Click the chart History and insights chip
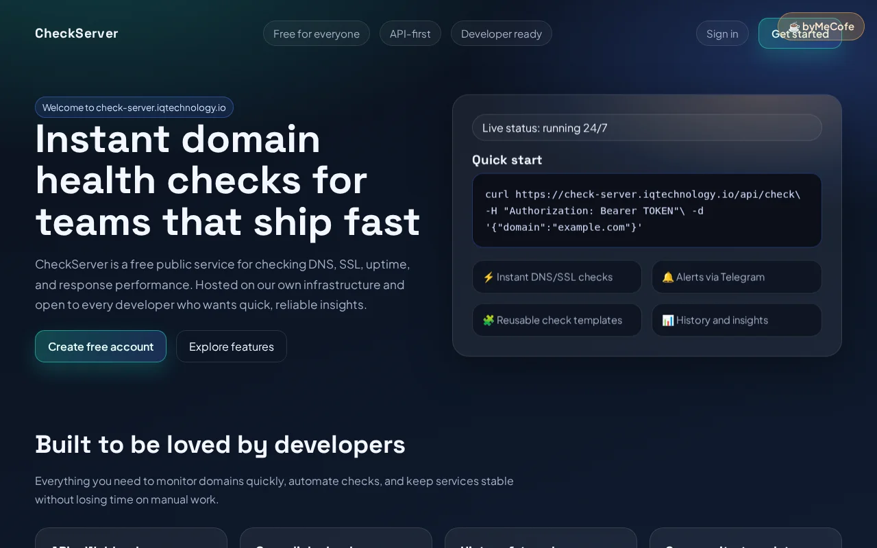Image resolution: width=877 pixels, height=548 pixels. [737, 320]
